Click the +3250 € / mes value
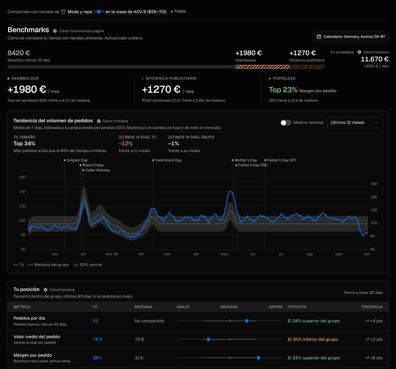Screen dimensions: 396x369 (x=376, y=66)
